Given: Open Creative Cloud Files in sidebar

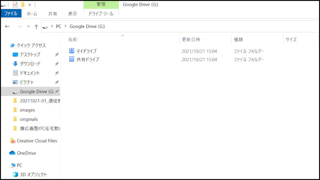Looking at the screenshot, I should click(37, 141).
